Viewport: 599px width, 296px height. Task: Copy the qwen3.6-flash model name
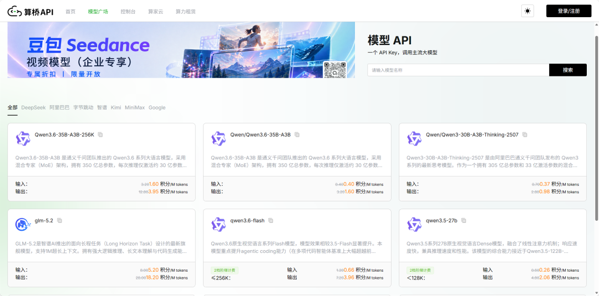[271, 221]
